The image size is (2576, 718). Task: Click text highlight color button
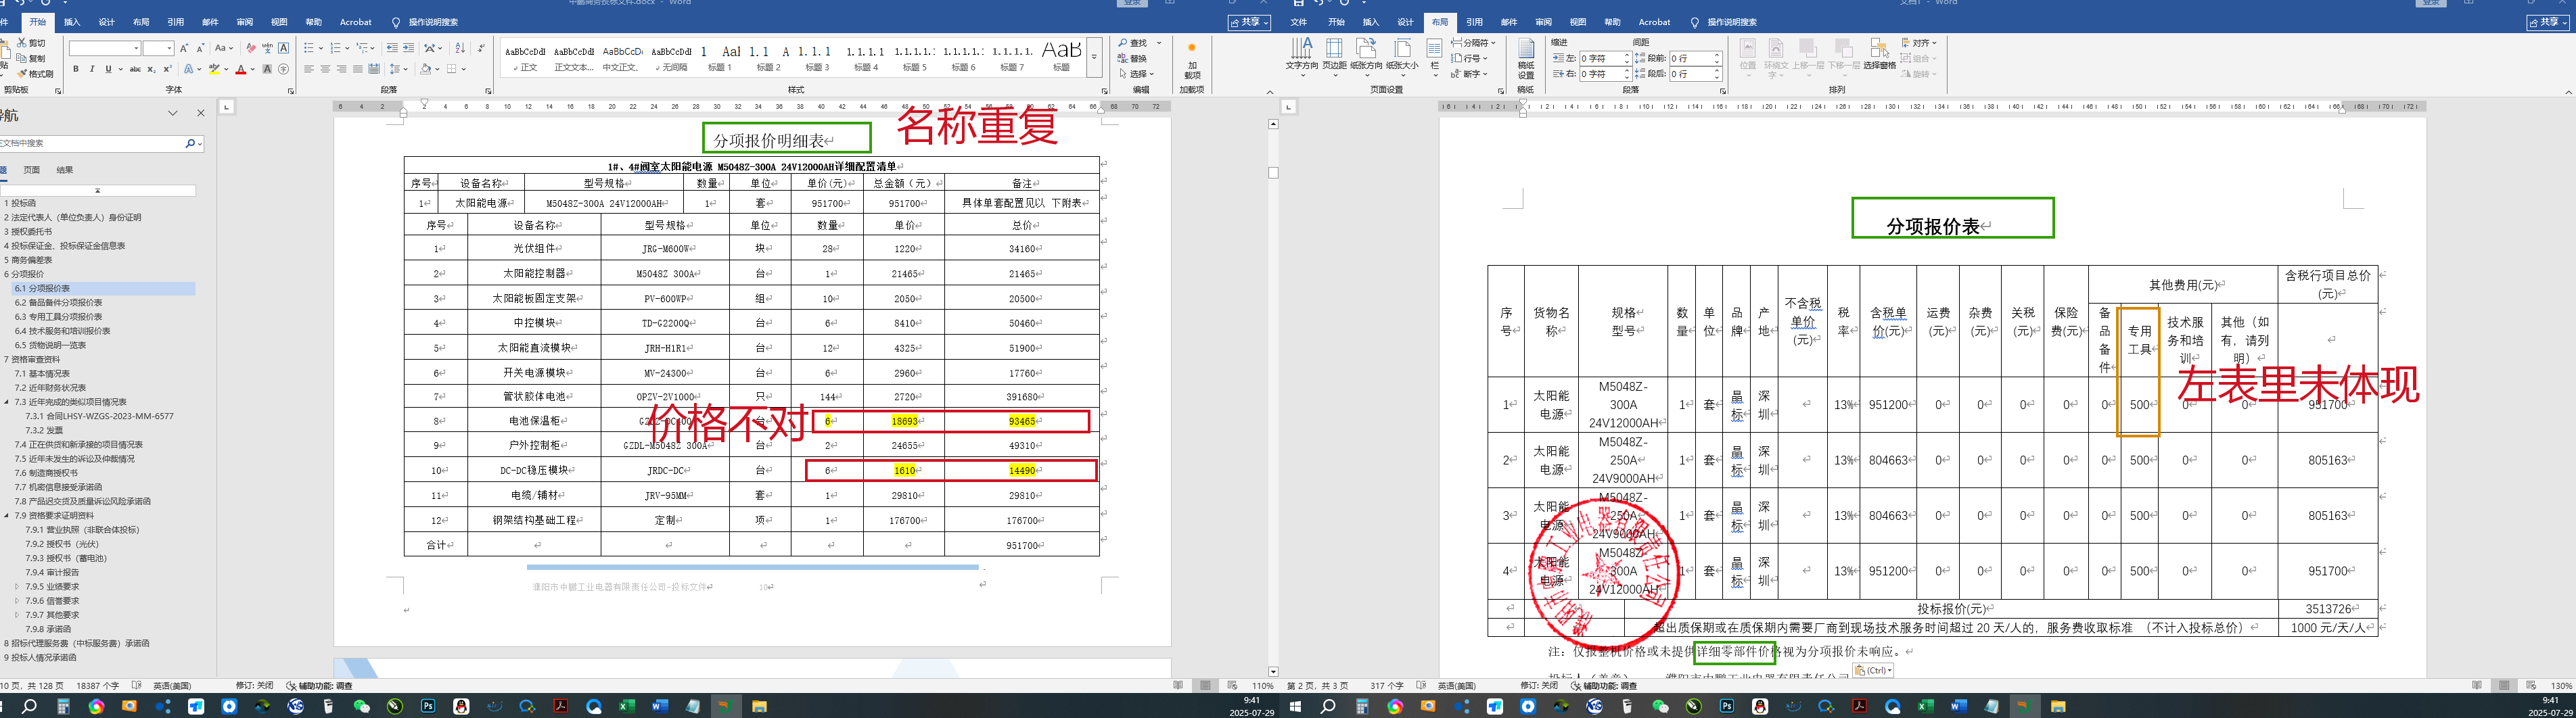coord(213,69)
